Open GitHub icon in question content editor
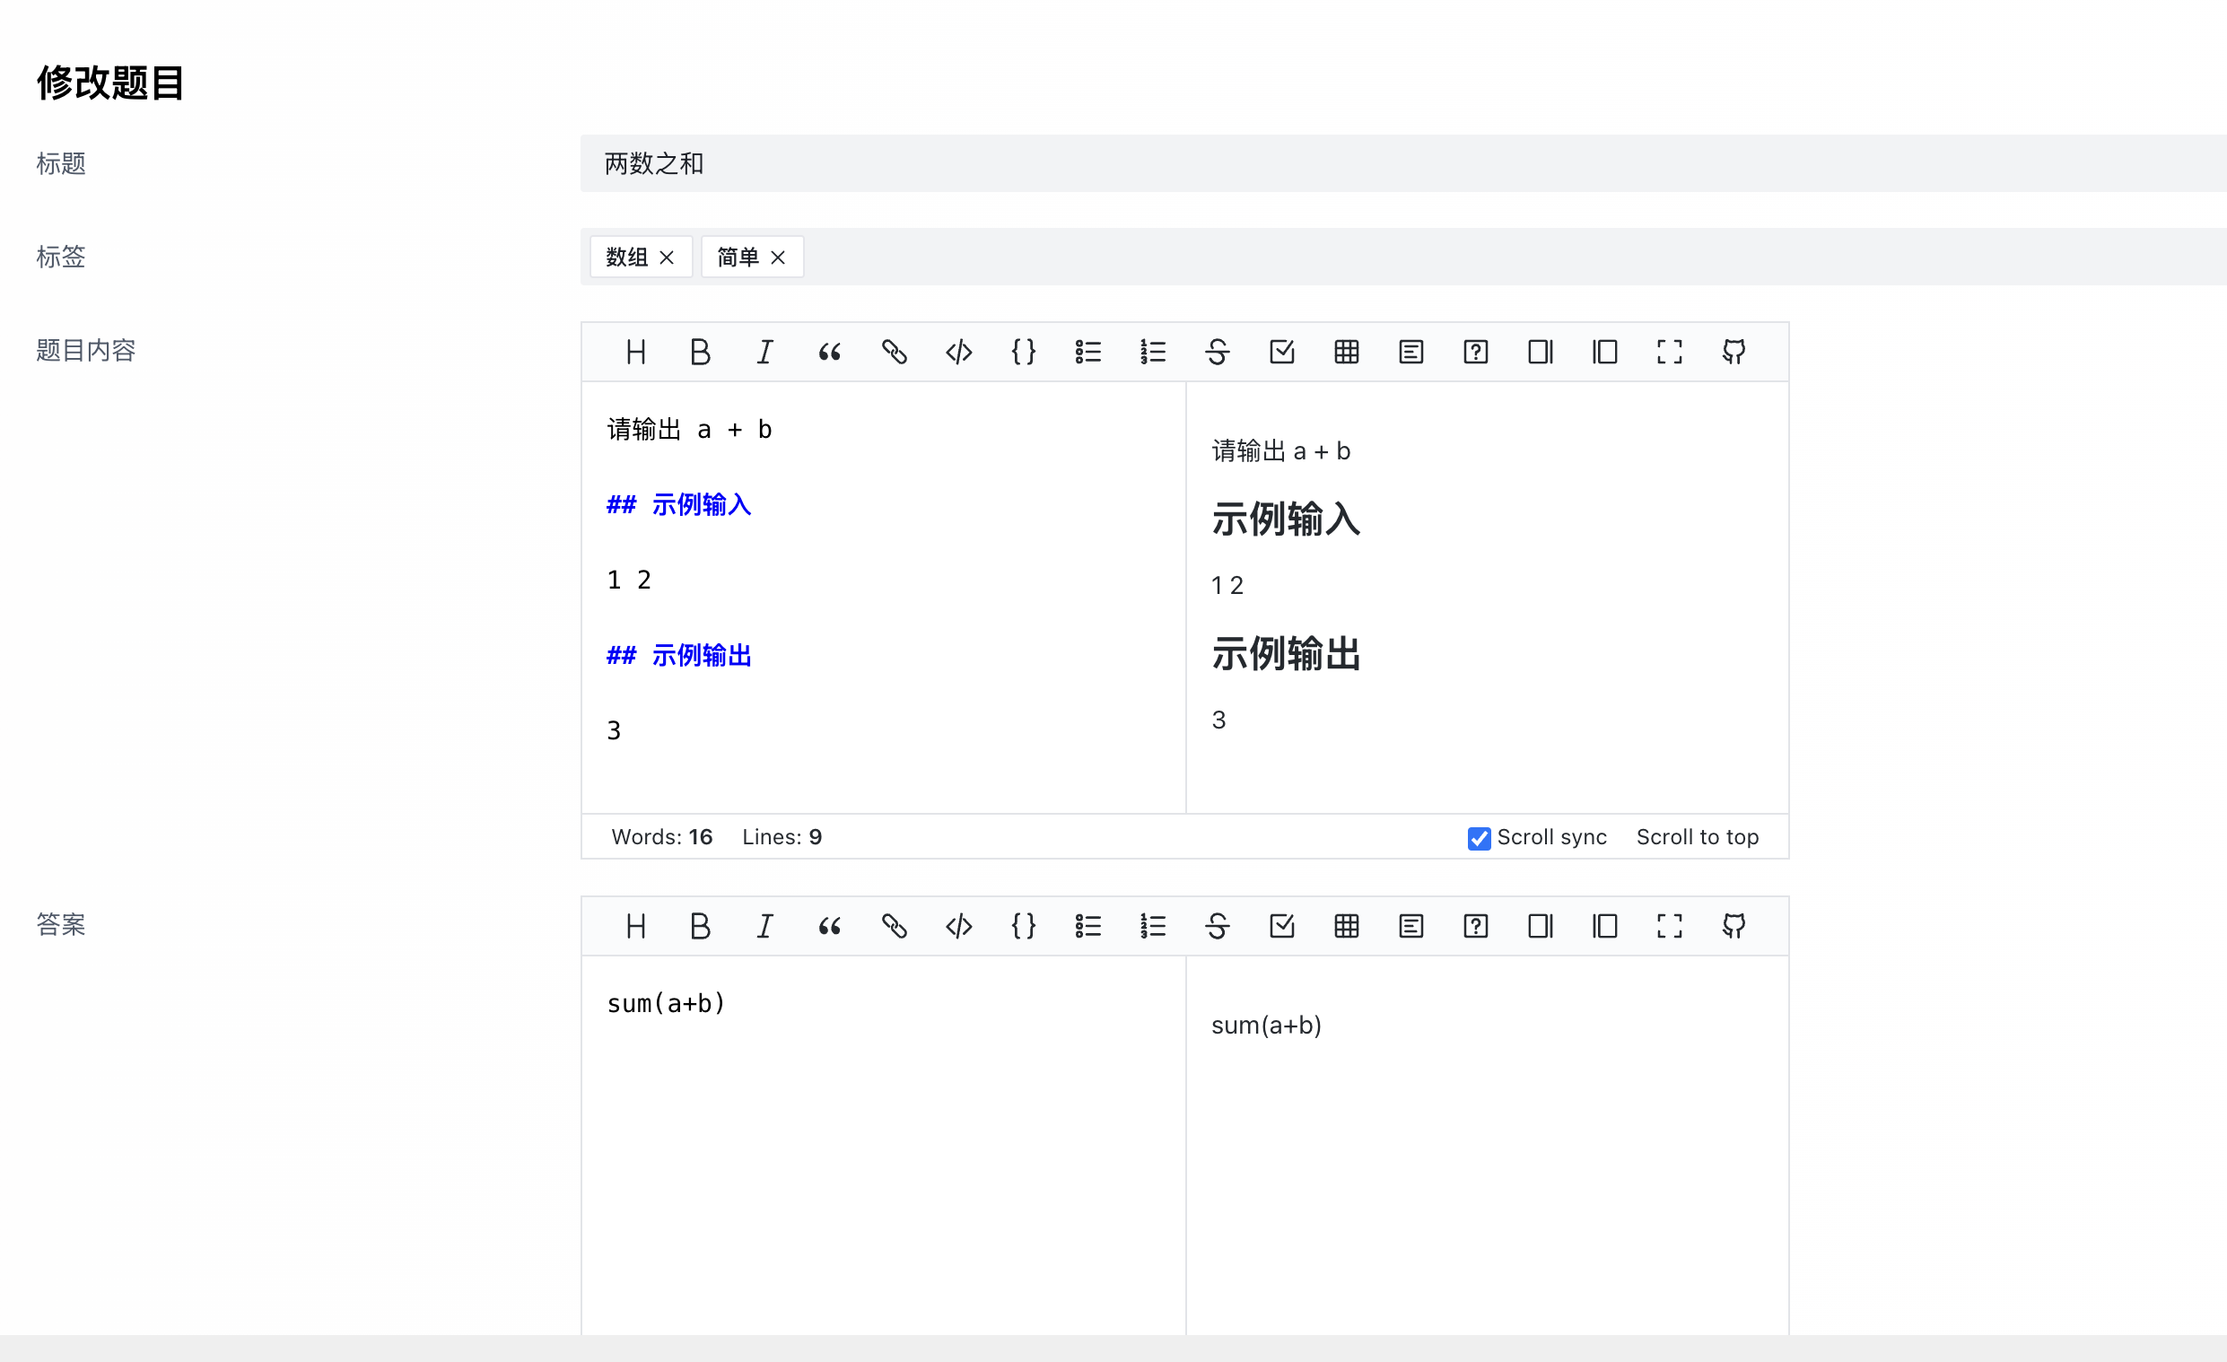 1734,352
